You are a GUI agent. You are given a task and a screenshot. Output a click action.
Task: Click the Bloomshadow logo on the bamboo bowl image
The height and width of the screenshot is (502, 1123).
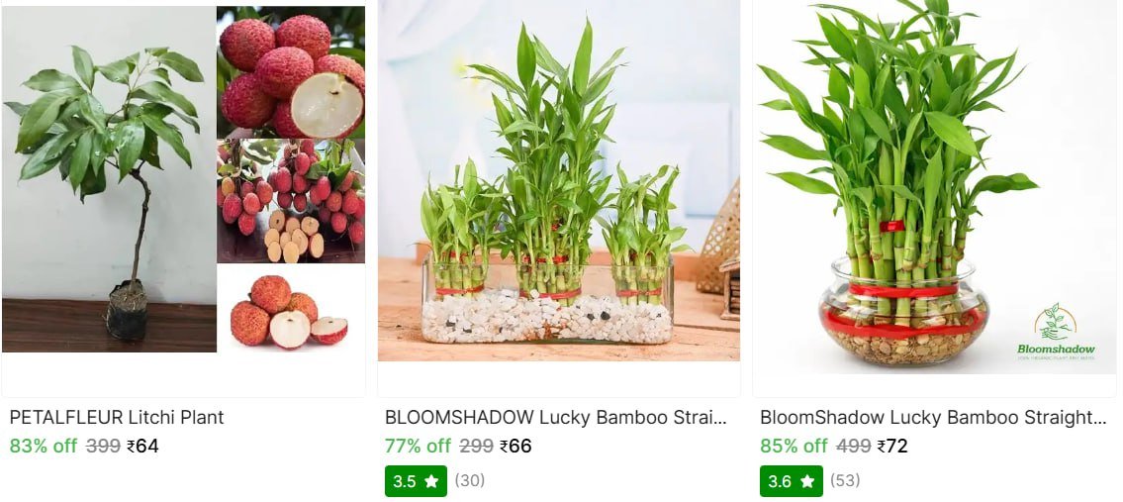coord(1056,333)
